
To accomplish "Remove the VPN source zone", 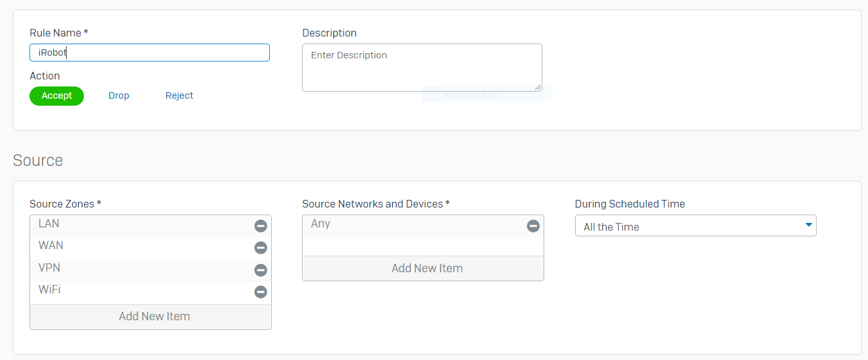I will 260,270.
